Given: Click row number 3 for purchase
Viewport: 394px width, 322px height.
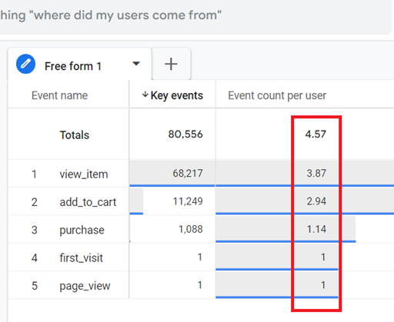Looking at the screenshot, I should click(x=35, y=231).
